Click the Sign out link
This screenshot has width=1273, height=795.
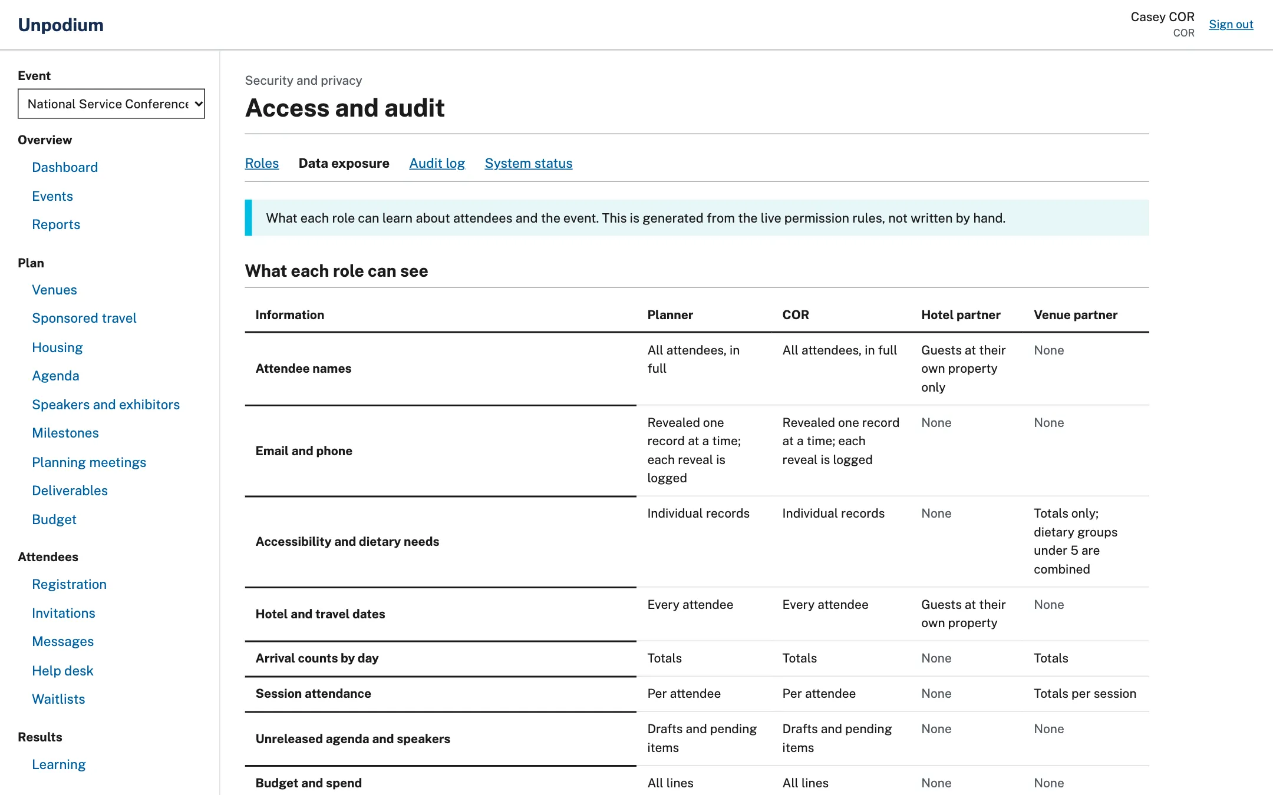pyautogui.click(x=1231, y=24)
